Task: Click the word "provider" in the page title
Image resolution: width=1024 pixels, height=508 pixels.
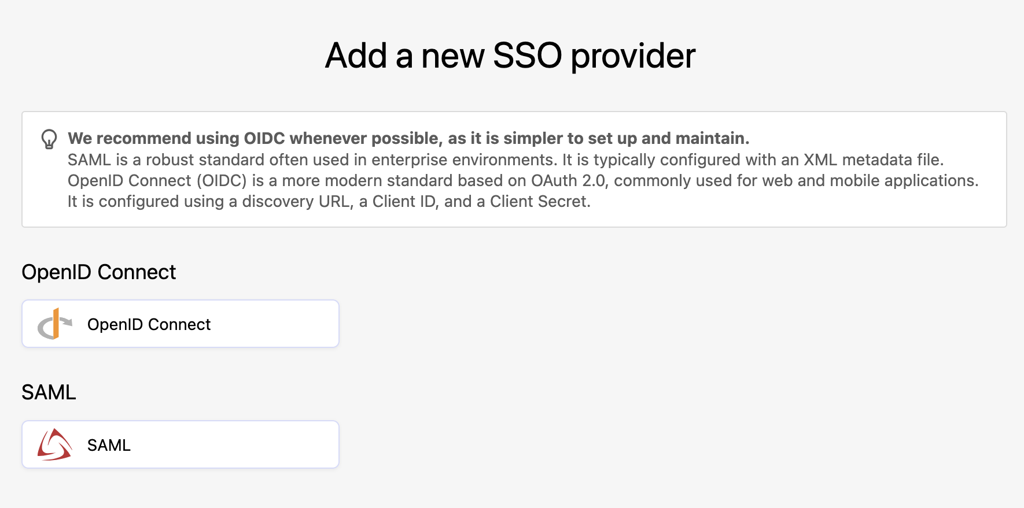Action: (x=633, y=56)
